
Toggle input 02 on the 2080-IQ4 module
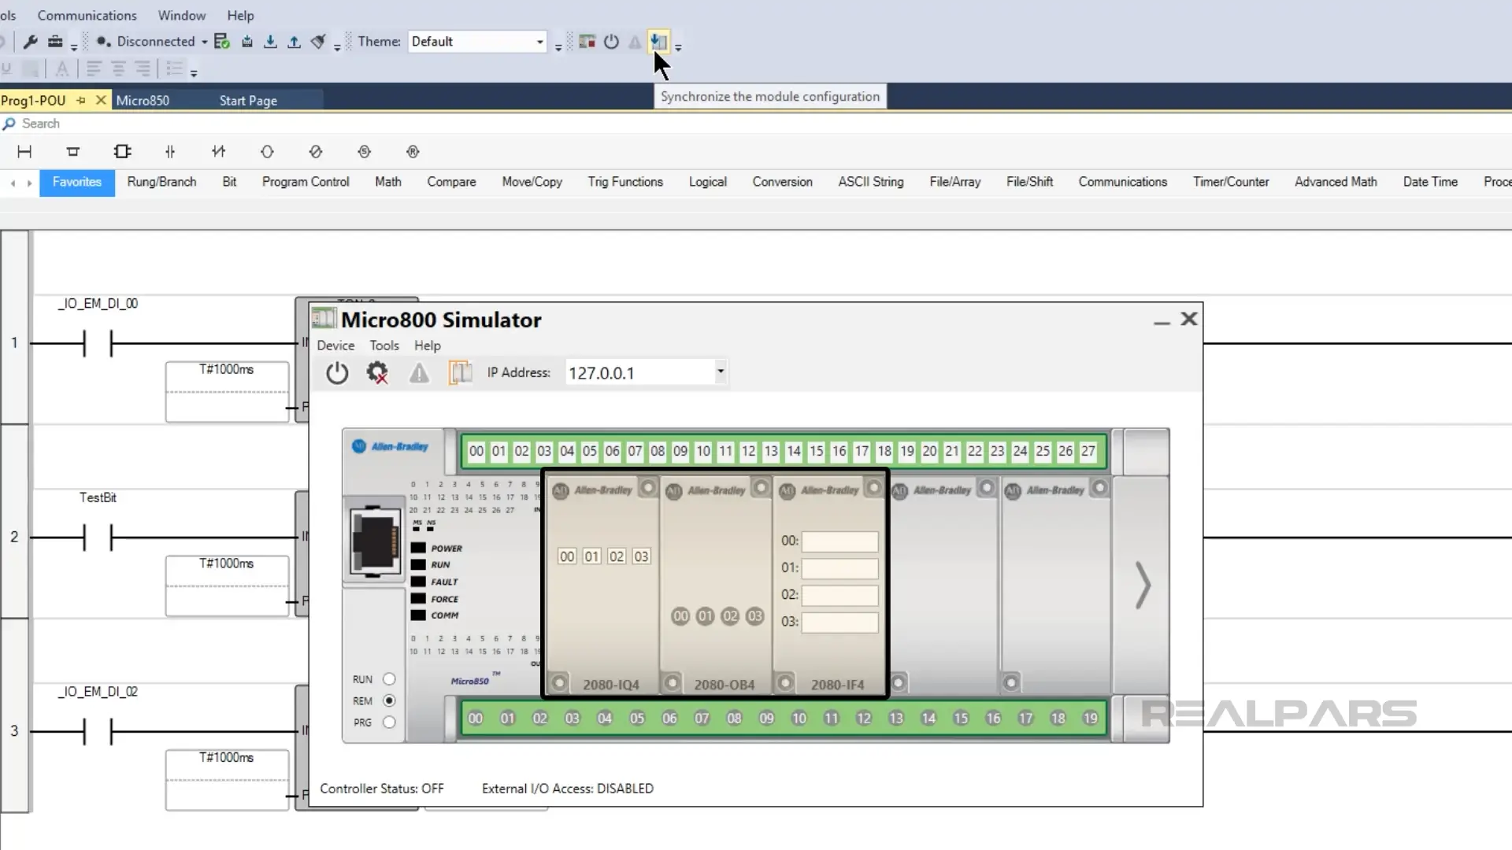click(617, 556)
